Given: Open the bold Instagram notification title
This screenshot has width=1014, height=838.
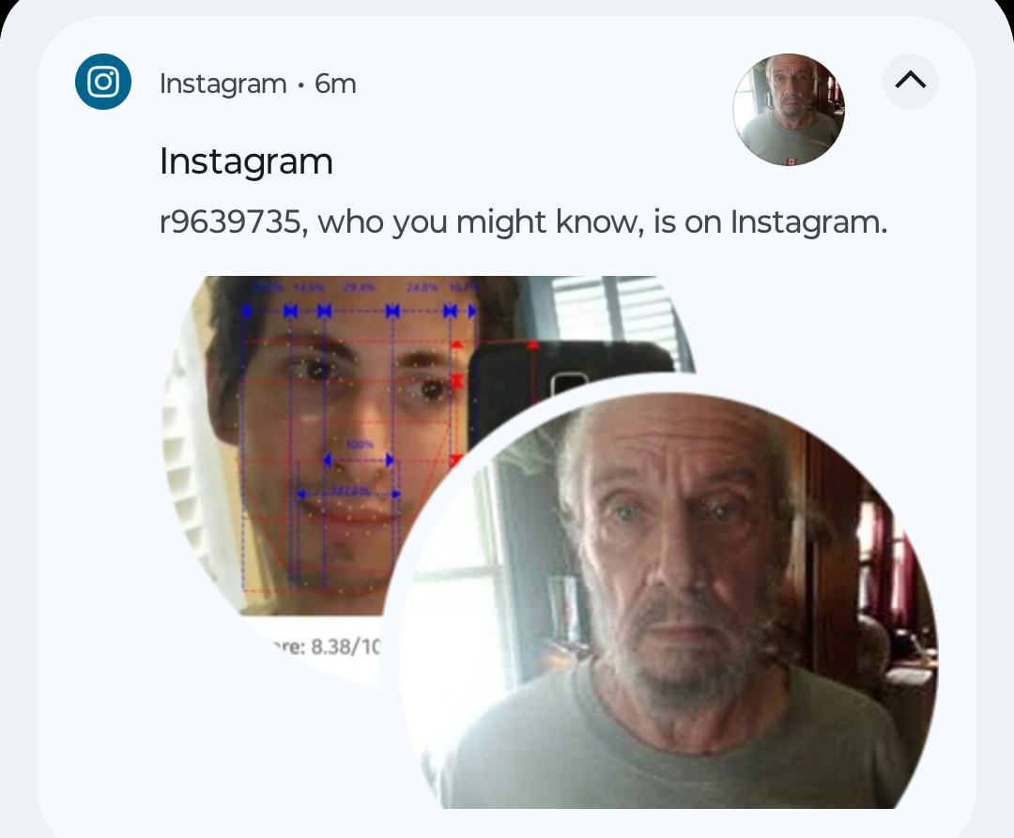Looking at the screenshot, I should click(x=246, y=160).
